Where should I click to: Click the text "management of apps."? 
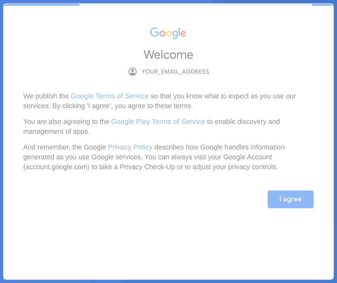click(x=57, y=131)
